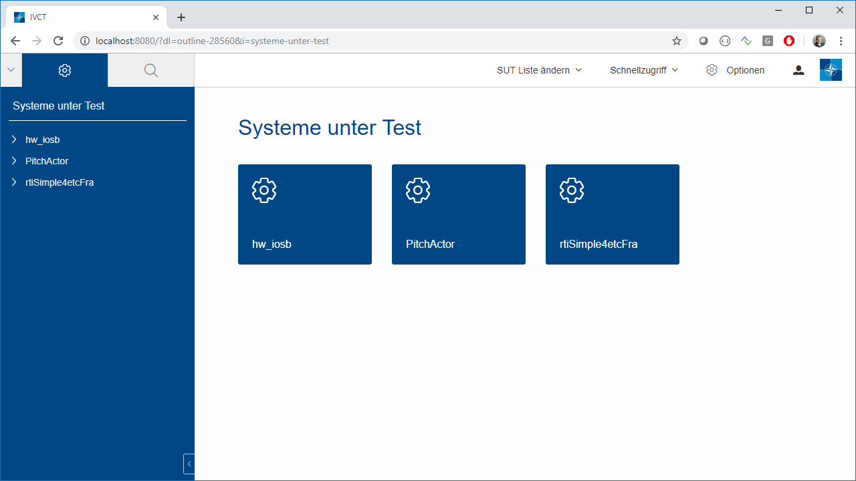Click the circular arrows extension icon
This screenshot has width=856, height=481.
(x=725, y=41)
